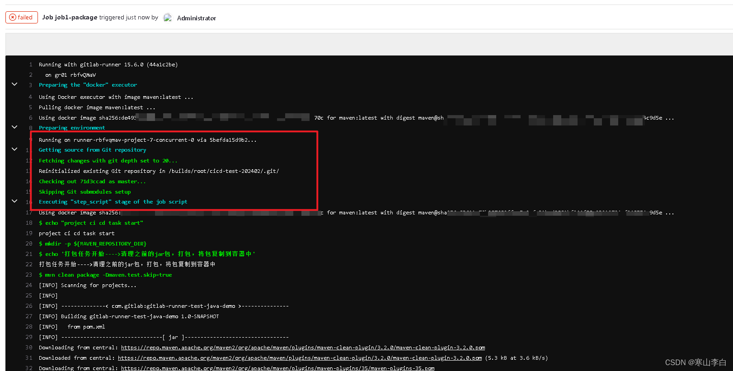Open maven-clean-plugin-3.2.0.pom link on line 30

click(x=303, y=348)
